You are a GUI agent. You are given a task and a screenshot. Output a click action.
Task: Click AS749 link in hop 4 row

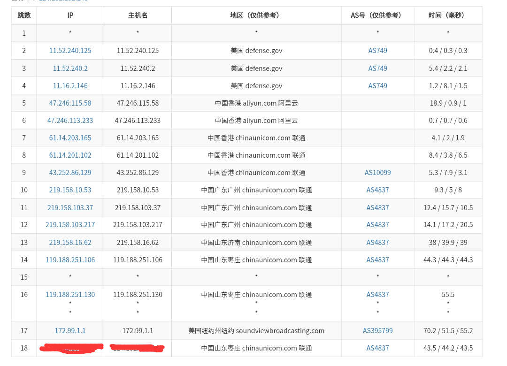377,86
